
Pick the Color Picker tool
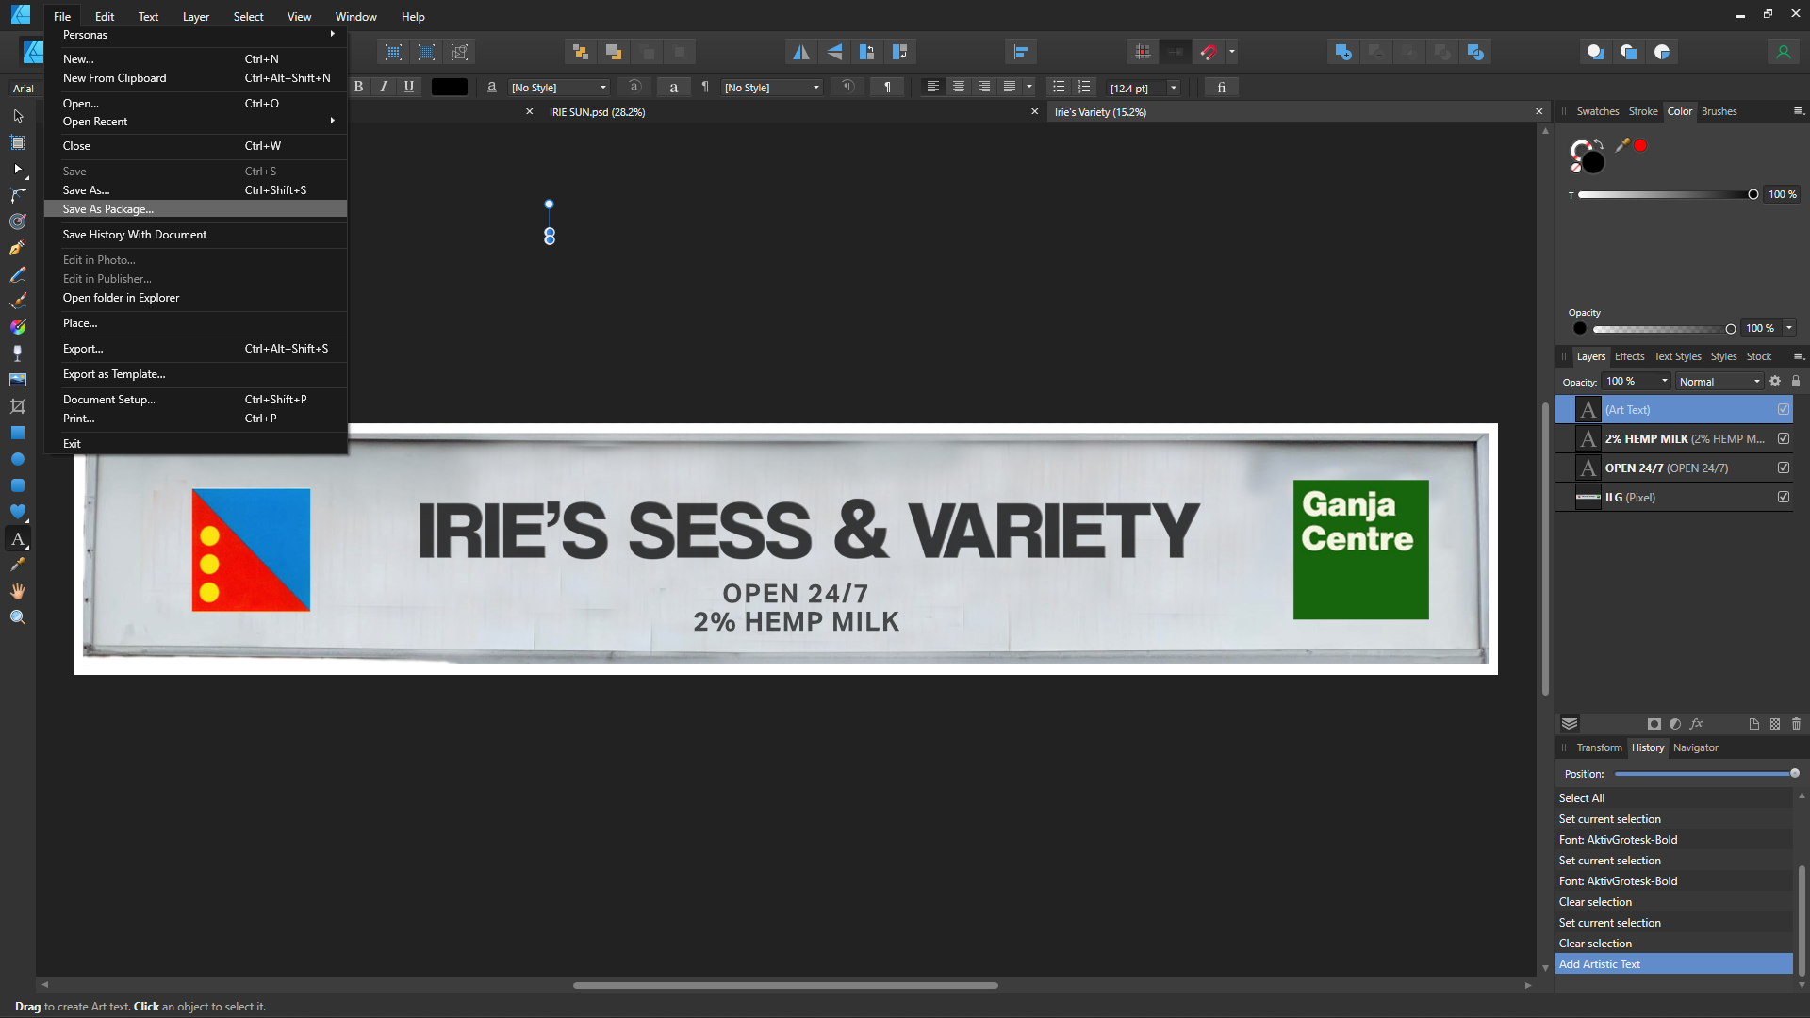[18, 564]
